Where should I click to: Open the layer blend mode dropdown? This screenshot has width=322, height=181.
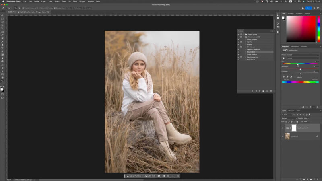coord(288,118)
